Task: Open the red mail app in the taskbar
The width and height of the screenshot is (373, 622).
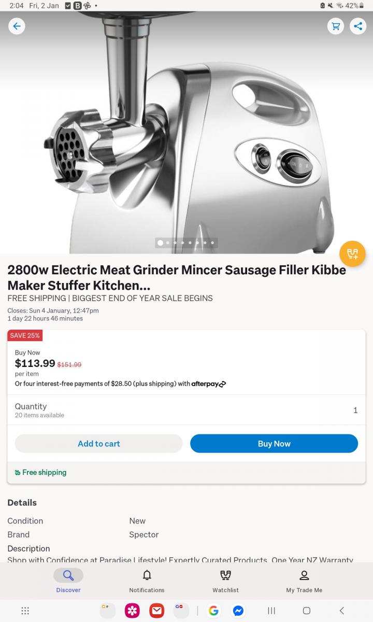Action: pyautogui.click(x=157, y=611)
